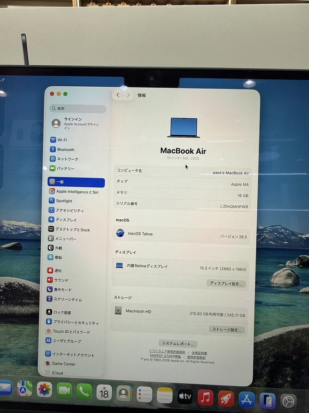
Task: Go forward with the right chevron
Action: [128, 95]
